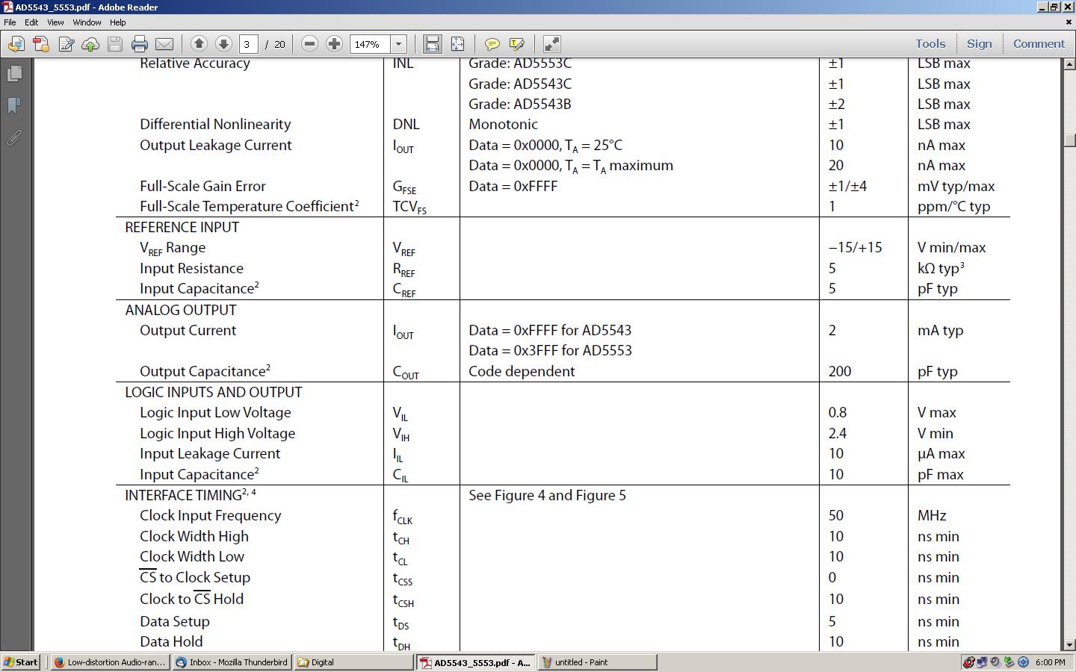Click the blue round tray icon
Screen dimensions: 1076x672
pos(1023,662)
